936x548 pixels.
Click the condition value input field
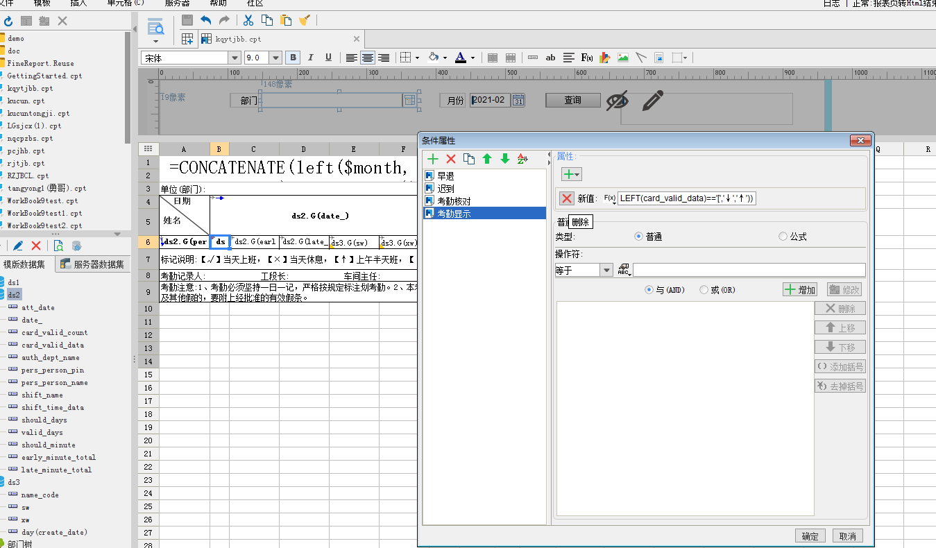[x=749, y=270]
